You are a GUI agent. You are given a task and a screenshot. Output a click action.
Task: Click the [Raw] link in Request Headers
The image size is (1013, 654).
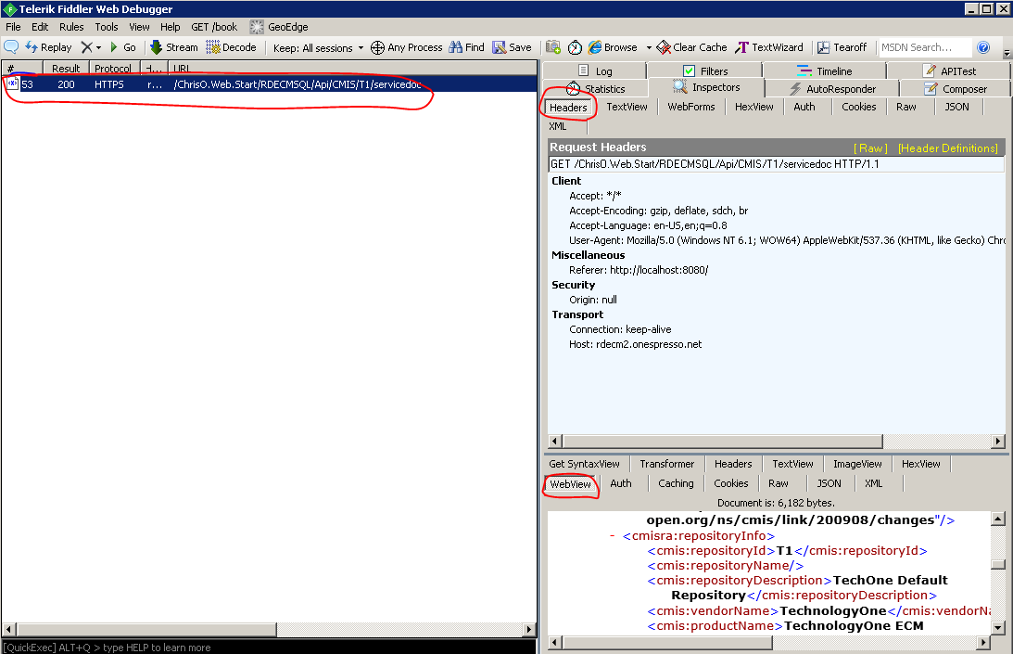click(870, 148)
